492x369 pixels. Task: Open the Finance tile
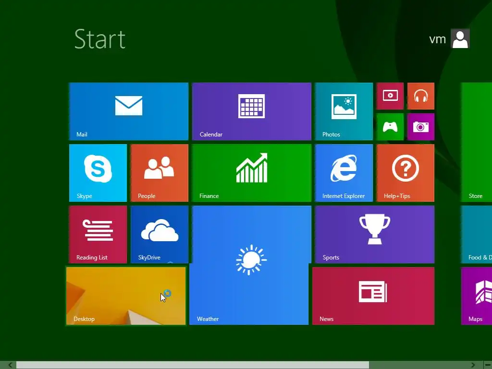pos(252,173)
